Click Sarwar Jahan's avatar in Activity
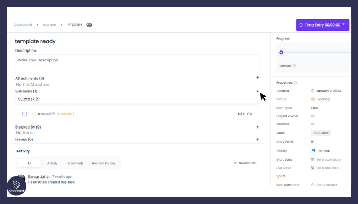 pos(21,177)
